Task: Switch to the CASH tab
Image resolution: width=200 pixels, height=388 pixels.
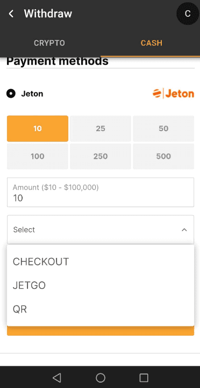Action: click(x=151, y=43)
